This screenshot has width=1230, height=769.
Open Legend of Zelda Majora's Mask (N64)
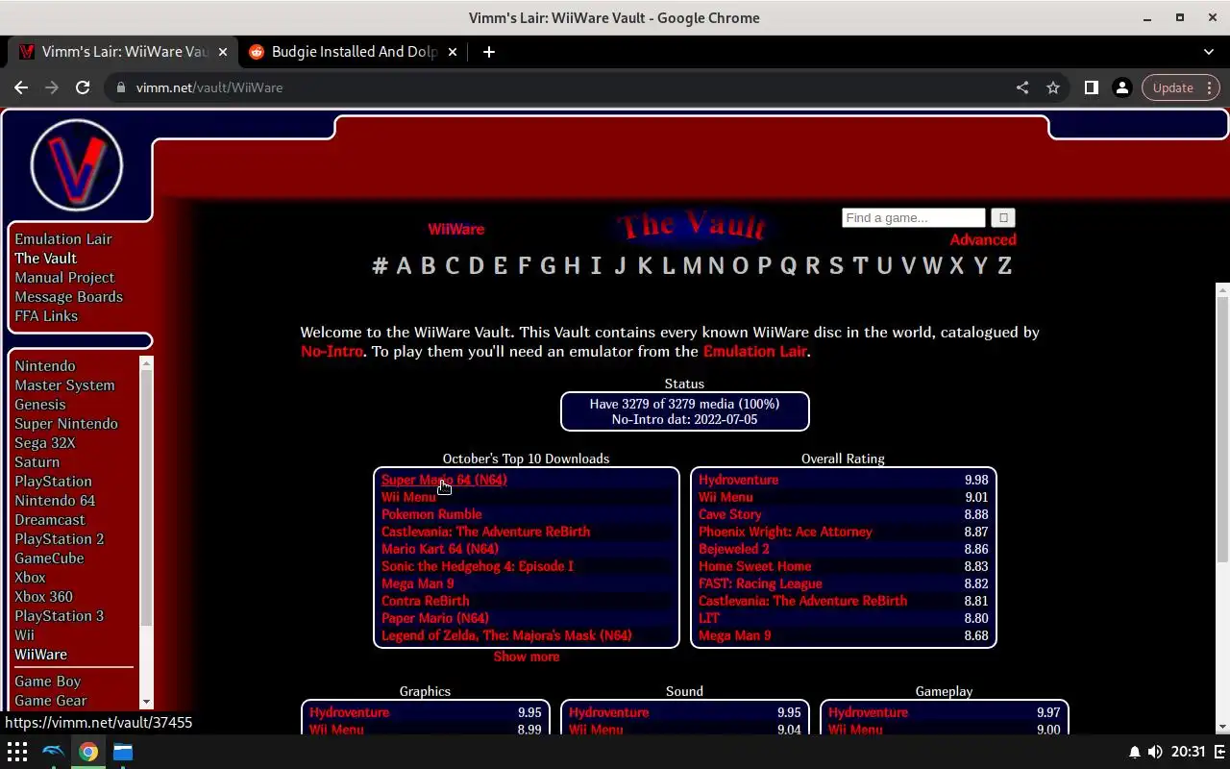coord(506,635)
